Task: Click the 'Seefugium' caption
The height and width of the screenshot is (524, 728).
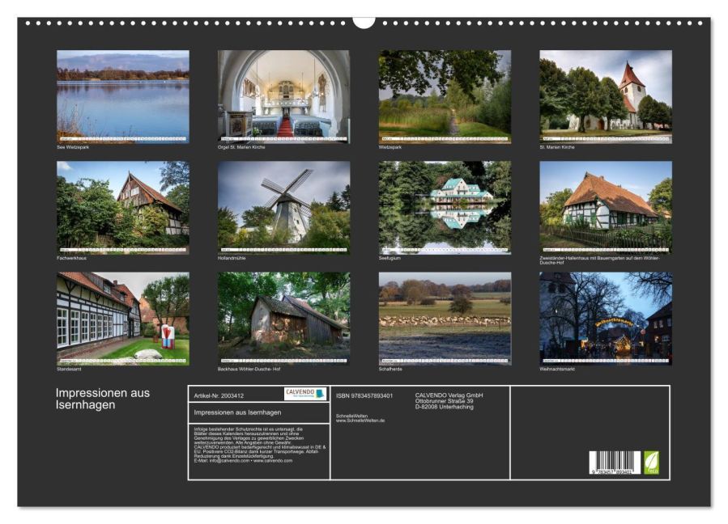Action: point(390,258)
